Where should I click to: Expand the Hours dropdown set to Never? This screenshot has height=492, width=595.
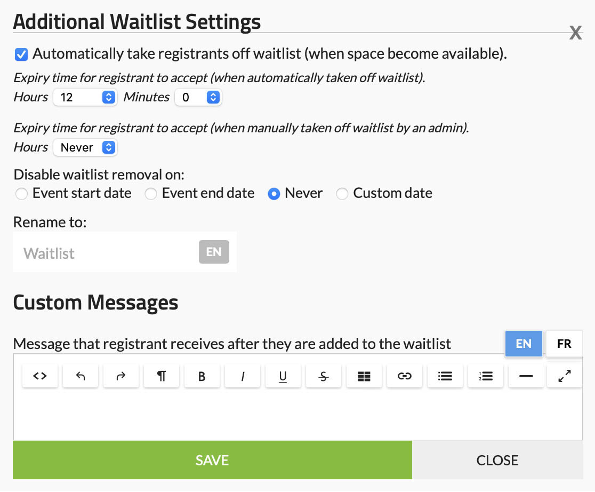(85, 148)
